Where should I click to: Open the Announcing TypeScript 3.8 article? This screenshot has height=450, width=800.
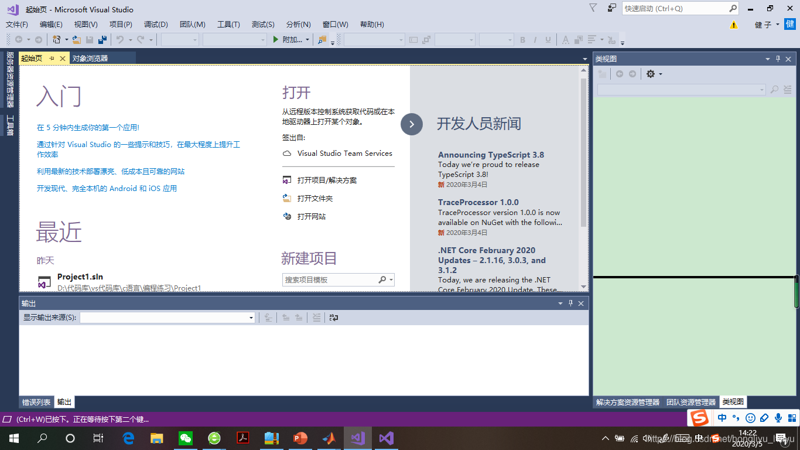coord(491,155)
